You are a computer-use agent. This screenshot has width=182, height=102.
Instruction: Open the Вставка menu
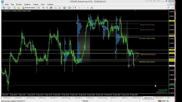pyautogui.click(x=19, y=4)
